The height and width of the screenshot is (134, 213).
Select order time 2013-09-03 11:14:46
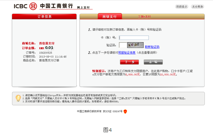(x=53, y=57)
